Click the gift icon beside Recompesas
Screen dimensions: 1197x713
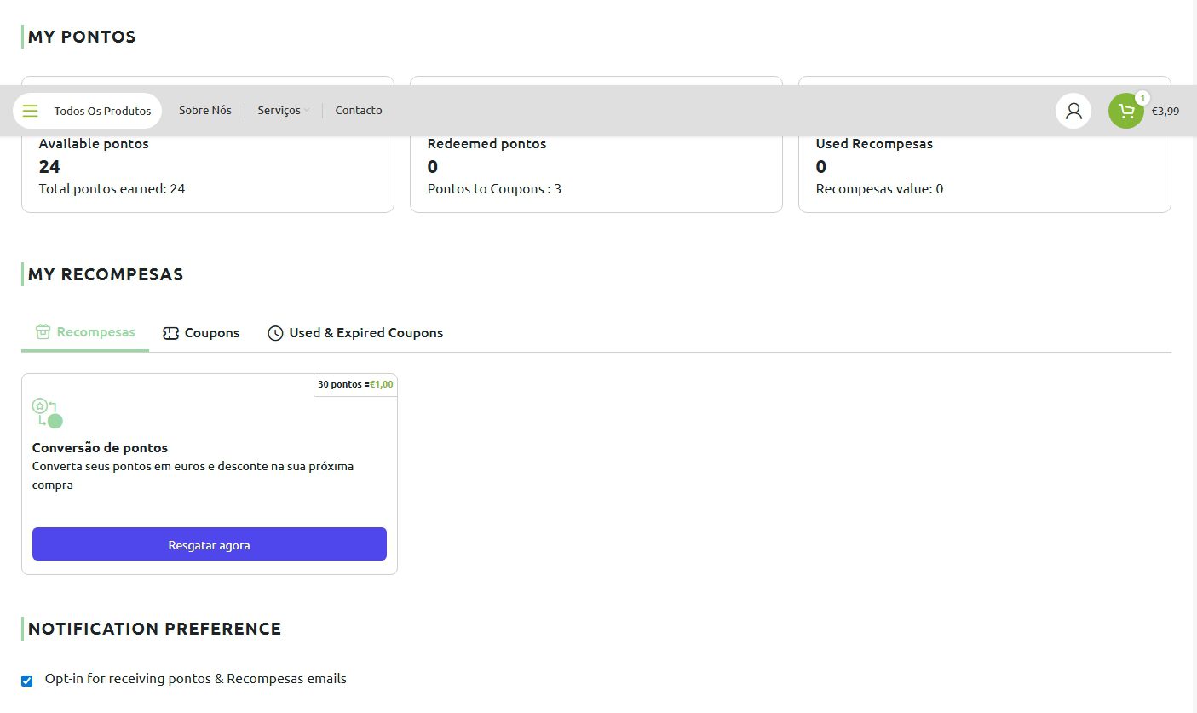(x=43, y=332)
